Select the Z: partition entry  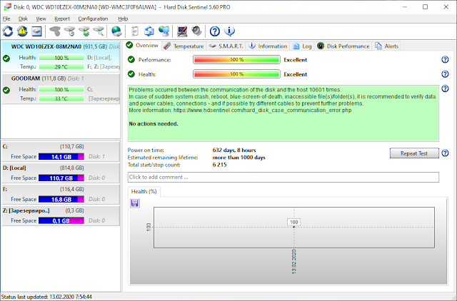(x=61, y=215)
